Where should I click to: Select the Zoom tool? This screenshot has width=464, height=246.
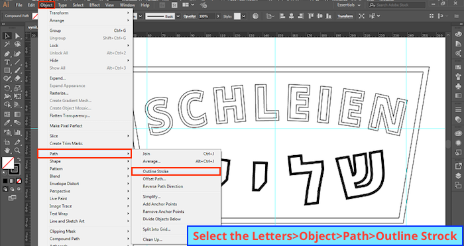(x=17, y=151)
